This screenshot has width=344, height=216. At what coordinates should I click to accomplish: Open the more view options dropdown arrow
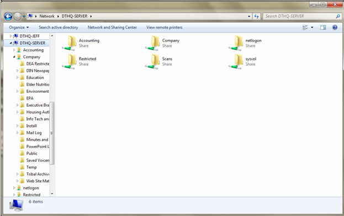(312, 28)
